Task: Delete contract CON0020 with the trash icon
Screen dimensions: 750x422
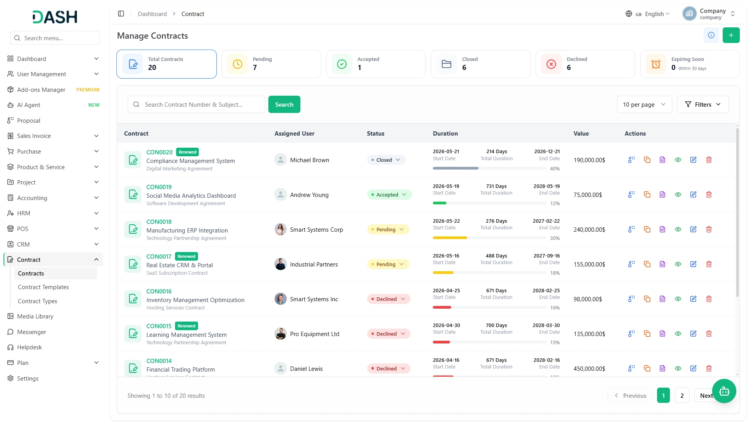Action: (709, 160)
